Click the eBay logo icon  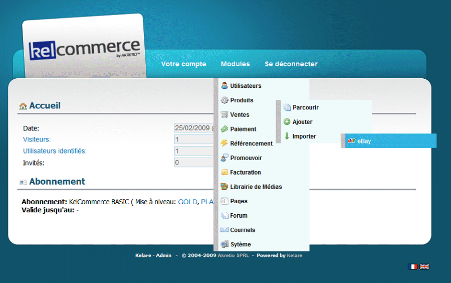coord(351,141)
